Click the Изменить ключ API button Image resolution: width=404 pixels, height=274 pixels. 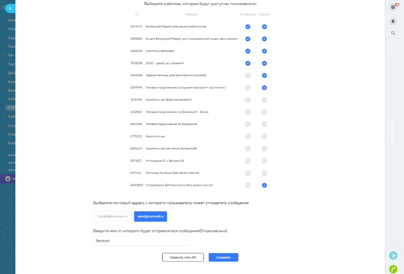(183, 257)
